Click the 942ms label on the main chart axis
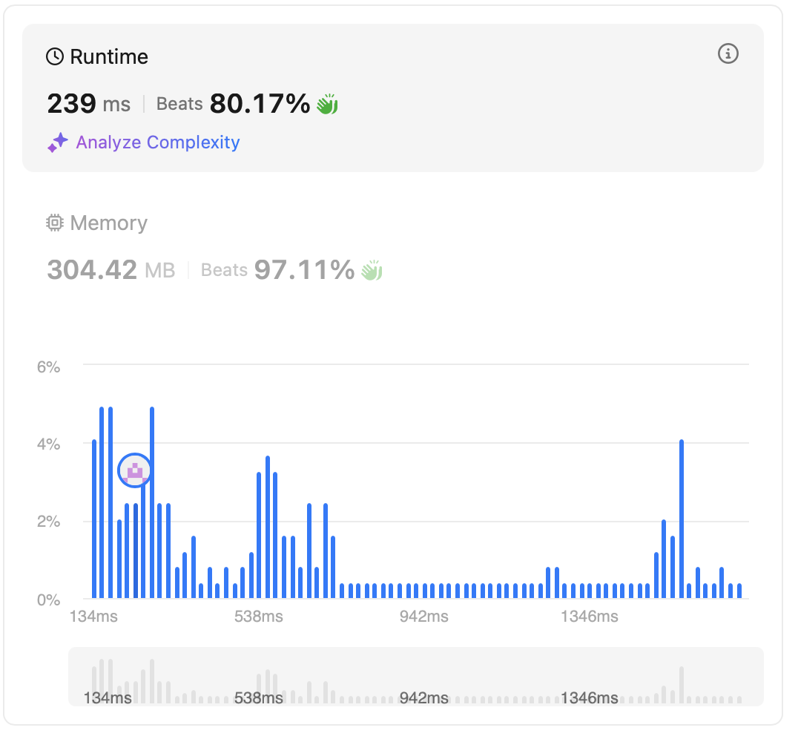 pos(424,617)
